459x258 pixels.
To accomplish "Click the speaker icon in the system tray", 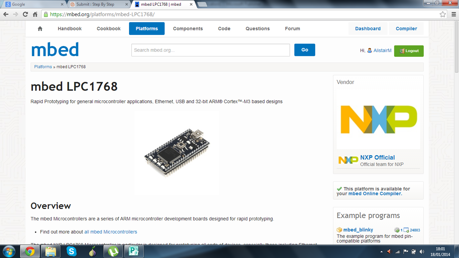I will pyautogui.click(x=422, y=251).
